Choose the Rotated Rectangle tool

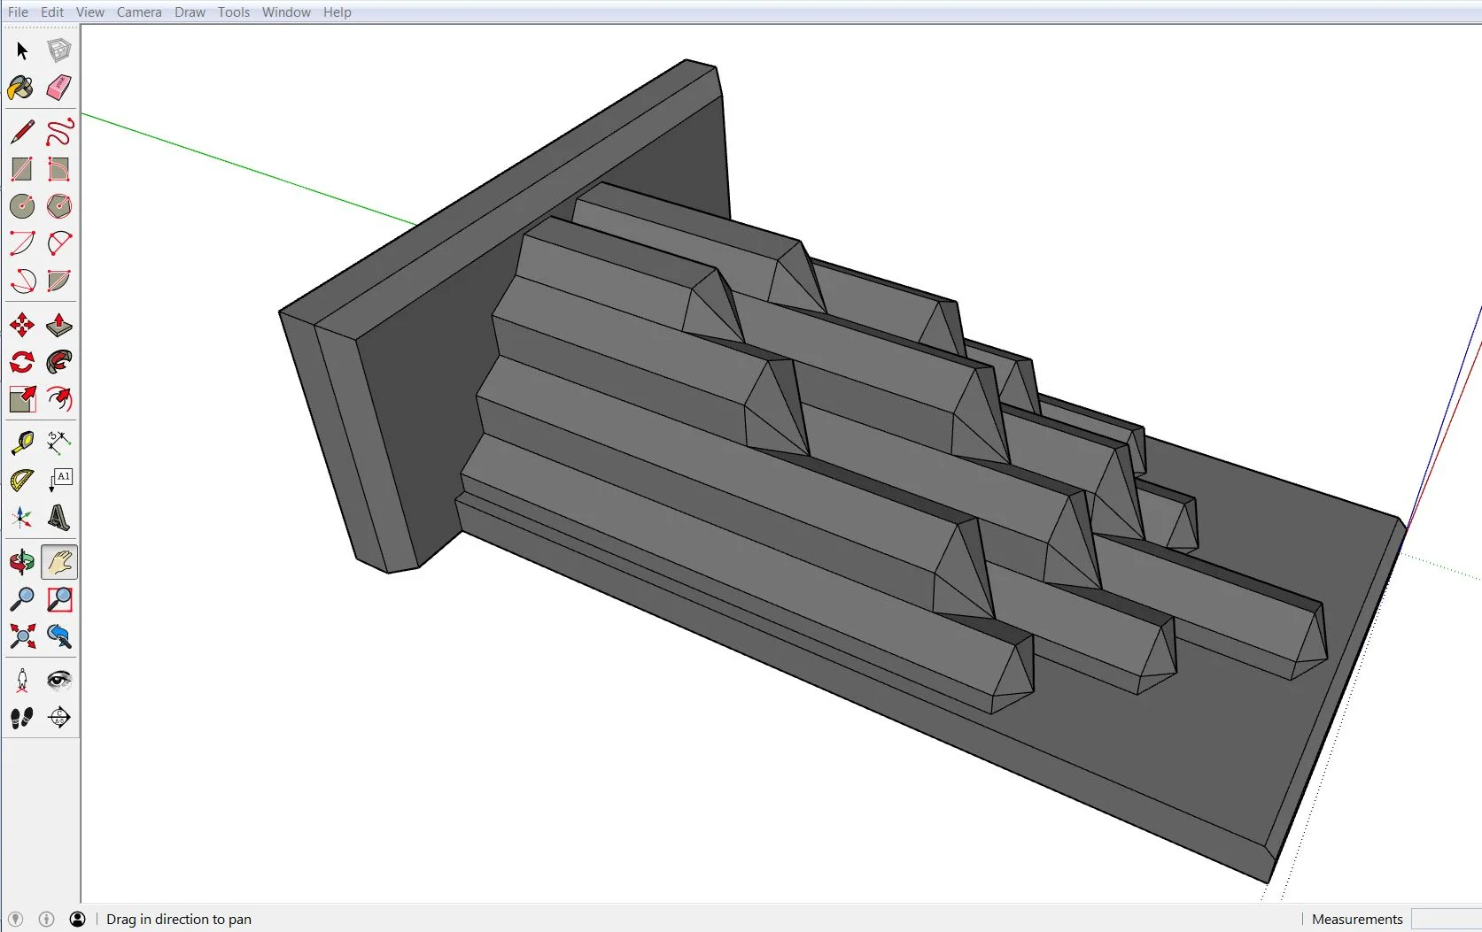coord(59,169)
